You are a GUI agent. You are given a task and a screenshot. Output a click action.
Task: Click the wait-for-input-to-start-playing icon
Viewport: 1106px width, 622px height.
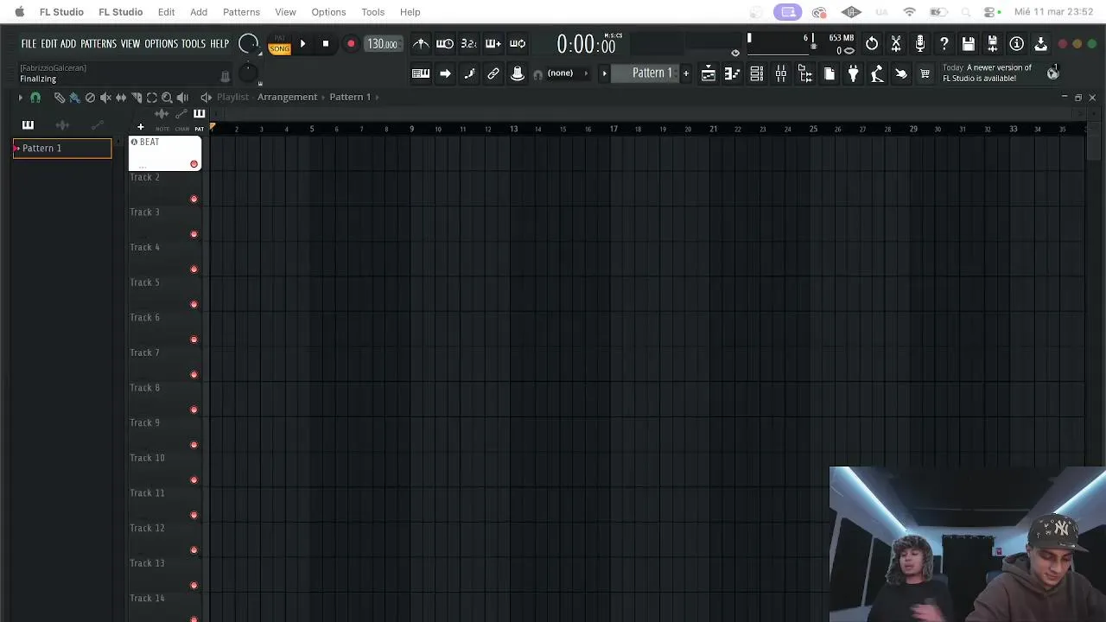[x=445, y=44]
